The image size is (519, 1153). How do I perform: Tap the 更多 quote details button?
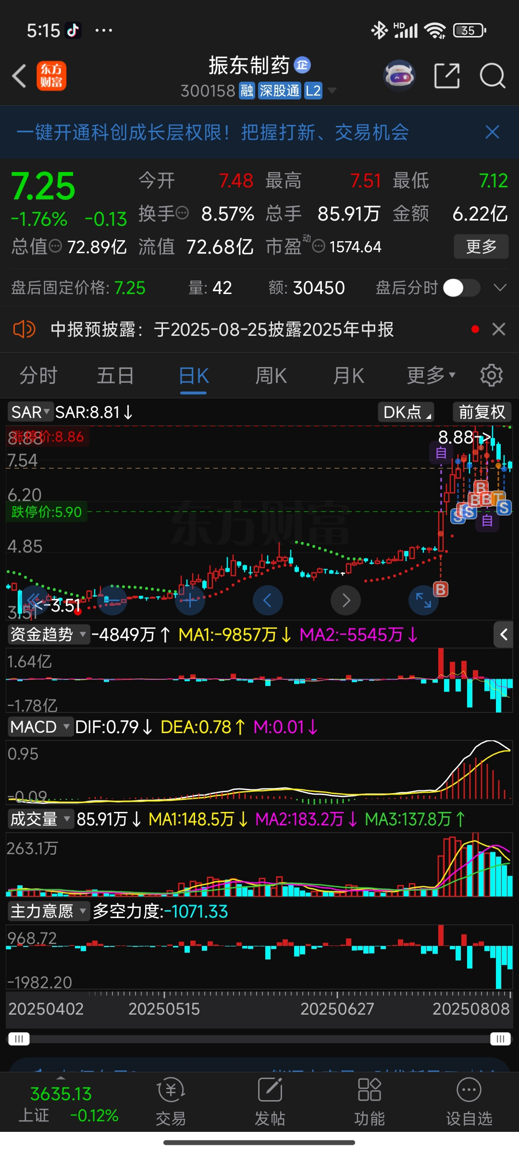coord(481,246)
